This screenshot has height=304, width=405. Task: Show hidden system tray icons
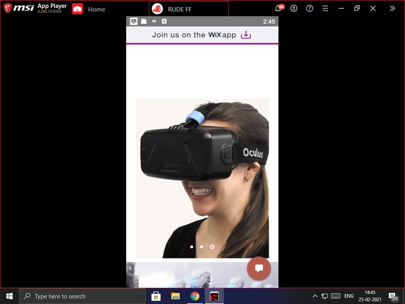[315, 296]
